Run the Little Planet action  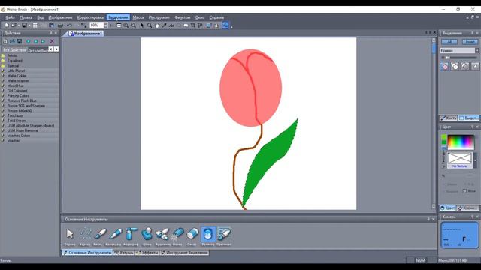tap(16, 70)
